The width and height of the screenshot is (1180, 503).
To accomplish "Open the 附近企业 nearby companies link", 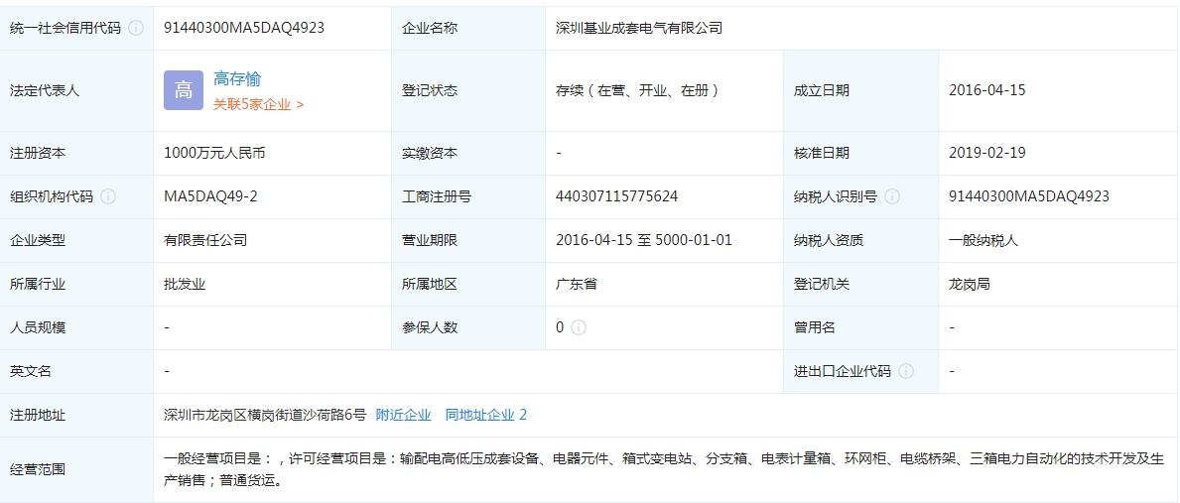I will (403, 415).
